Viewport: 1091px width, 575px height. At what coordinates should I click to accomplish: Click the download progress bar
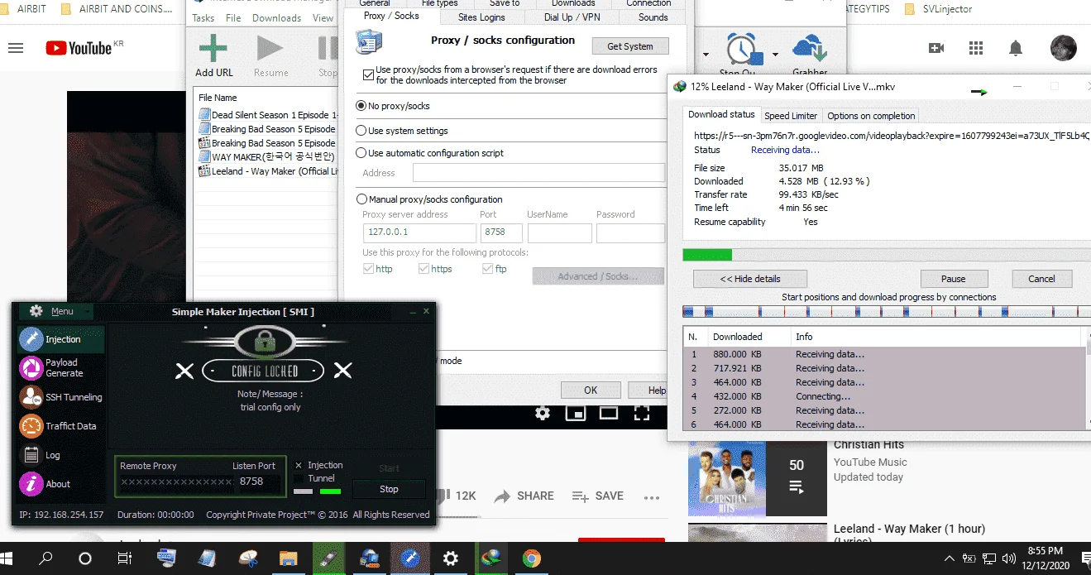[x=887, y=254]
